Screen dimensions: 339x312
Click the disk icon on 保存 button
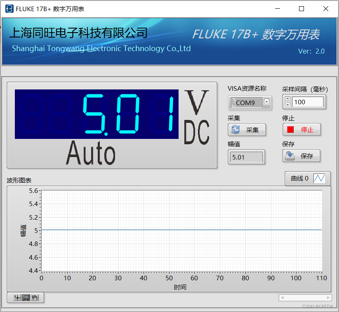click(x=290, y=156)
